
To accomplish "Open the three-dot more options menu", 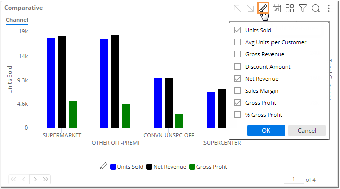I will [x=329, y=8].
